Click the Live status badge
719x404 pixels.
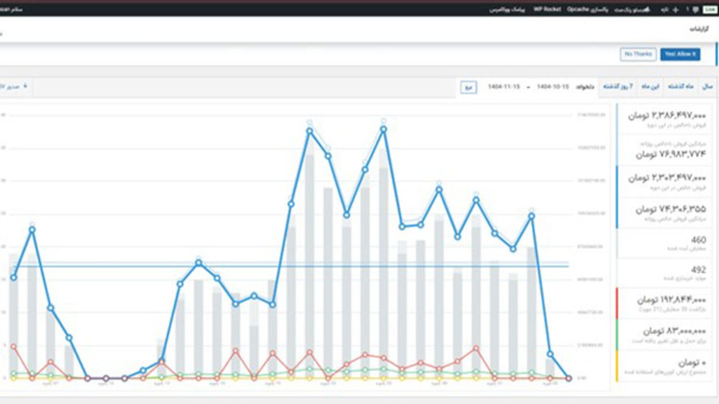710,10
